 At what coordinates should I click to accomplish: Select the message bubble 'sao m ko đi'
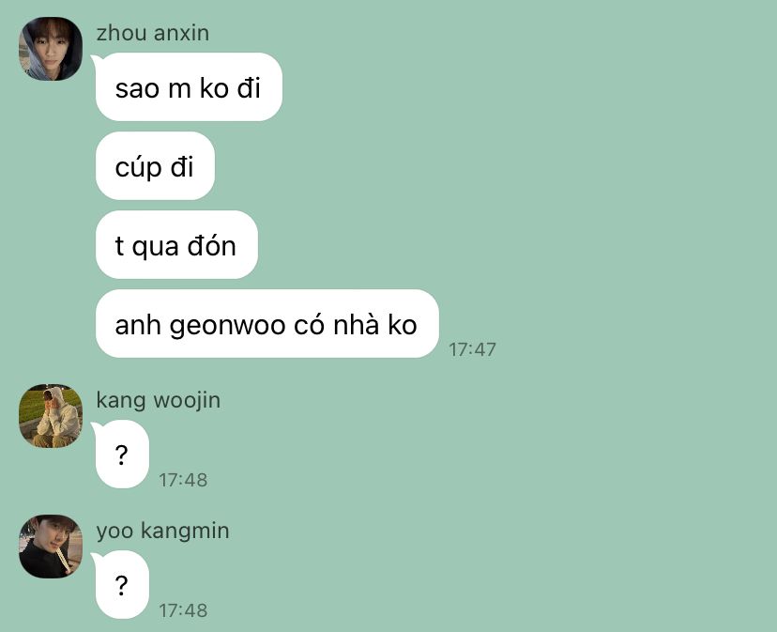pyautogui.click(x=189, y=87)
